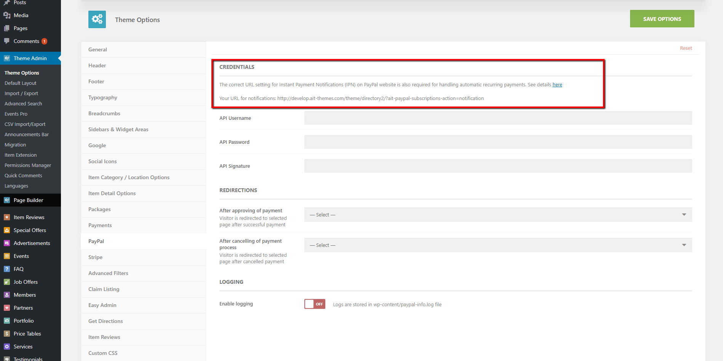The height and width of the screenshot is (361, 723).
Task: Open Item Detail Options tab
Action: click(143, 193)
